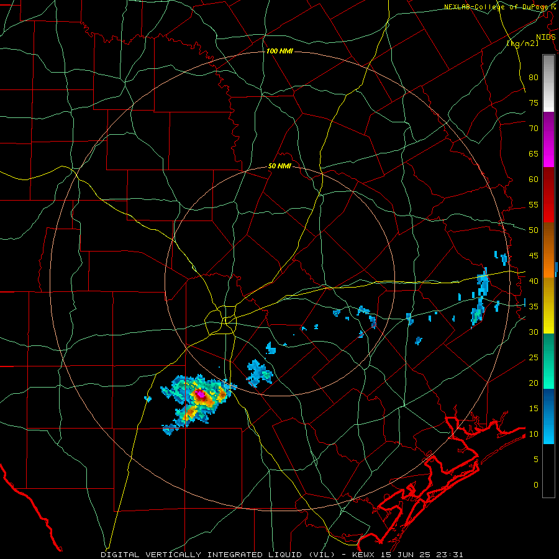Image resolution: width=559 pixels, height=559 pixels.
Task: Click the legend value 55
Action: coord(534,204)
